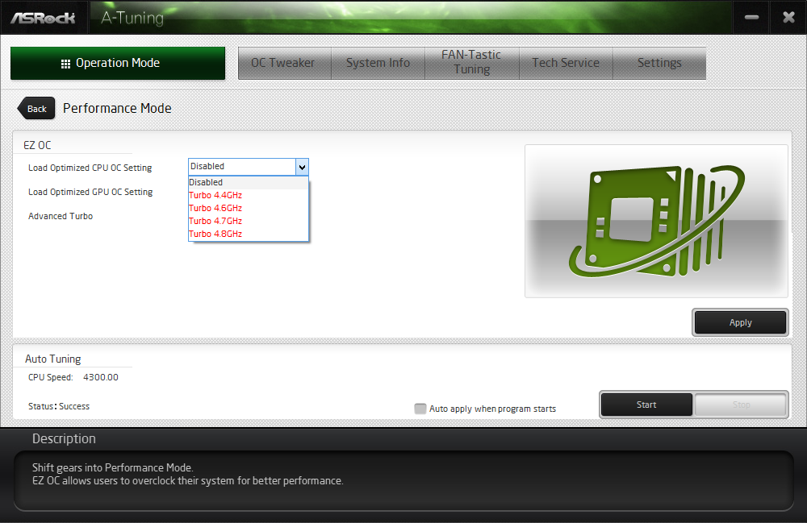Go back using the Back button
807x523 pixels.
tap(36, 109)
